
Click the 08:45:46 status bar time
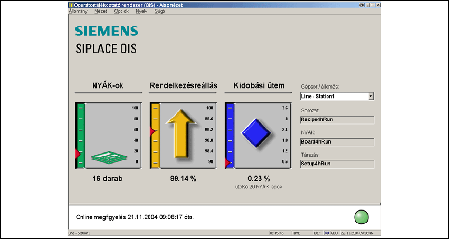(280, 233)
